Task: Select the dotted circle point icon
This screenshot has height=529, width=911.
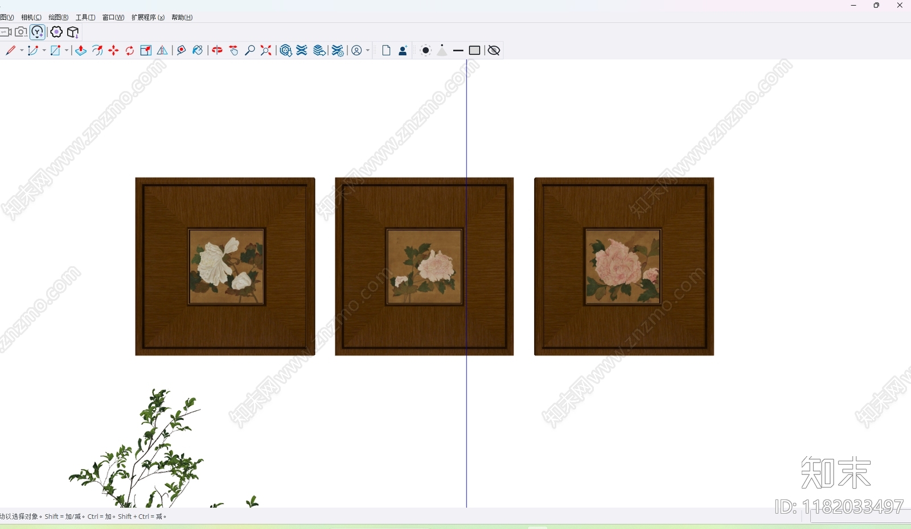Action: pos(425,51)
